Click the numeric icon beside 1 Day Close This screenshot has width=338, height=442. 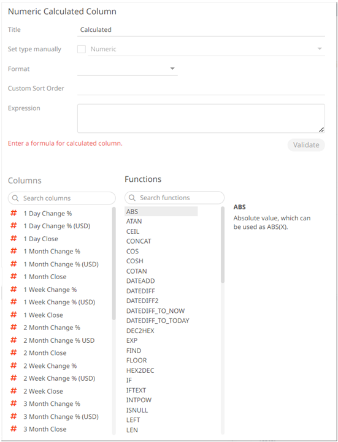click(x=13, y=239)
